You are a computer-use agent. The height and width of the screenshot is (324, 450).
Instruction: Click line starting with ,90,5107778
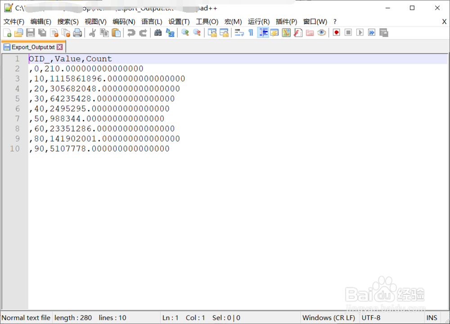pyautogui.click(x=99, y=149)
